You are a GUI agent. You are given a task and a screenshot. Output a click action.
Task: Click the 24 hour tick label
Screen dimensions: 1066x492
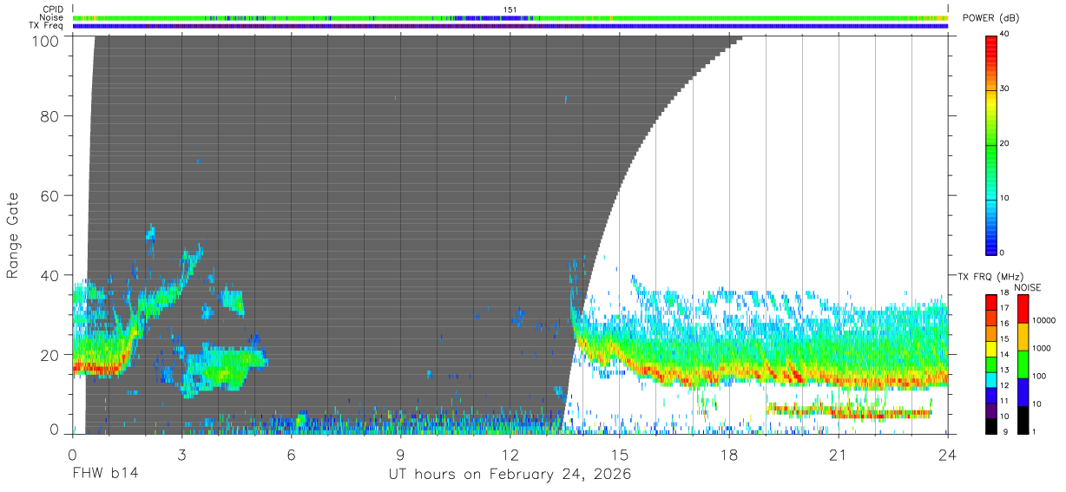[x=948, y=454]
